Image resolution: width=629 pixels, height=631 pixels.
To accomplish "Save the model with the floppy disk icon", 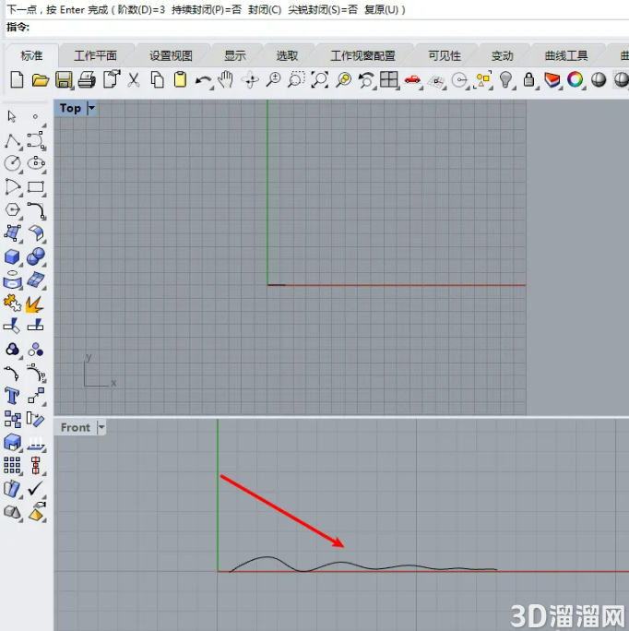I will (64, 79).
